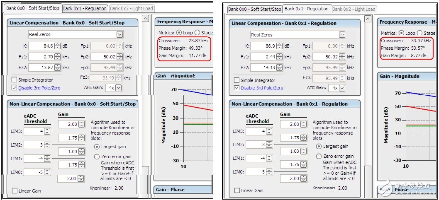Enable Linear Gain checkbox in Bank 0x1 Regulation

pos(237,190)
